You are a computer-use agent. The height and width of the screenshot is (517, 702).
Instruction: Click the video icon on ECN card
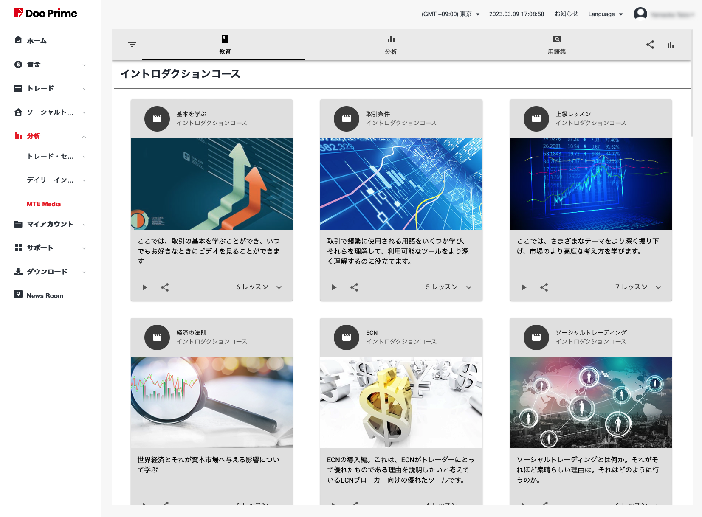(347, 337)
